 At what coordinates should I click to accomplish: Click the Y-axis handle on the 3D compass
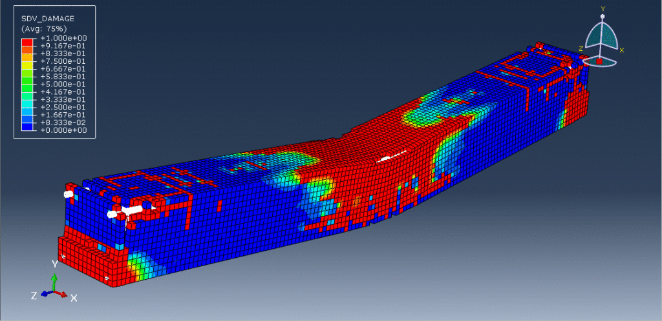pyautogui.click(x=603, y=16)
